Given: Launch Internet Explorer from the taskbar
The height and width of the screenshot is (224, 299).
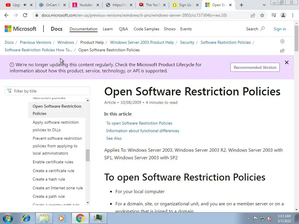Looking at the screenshot, I should coord(26,218).
